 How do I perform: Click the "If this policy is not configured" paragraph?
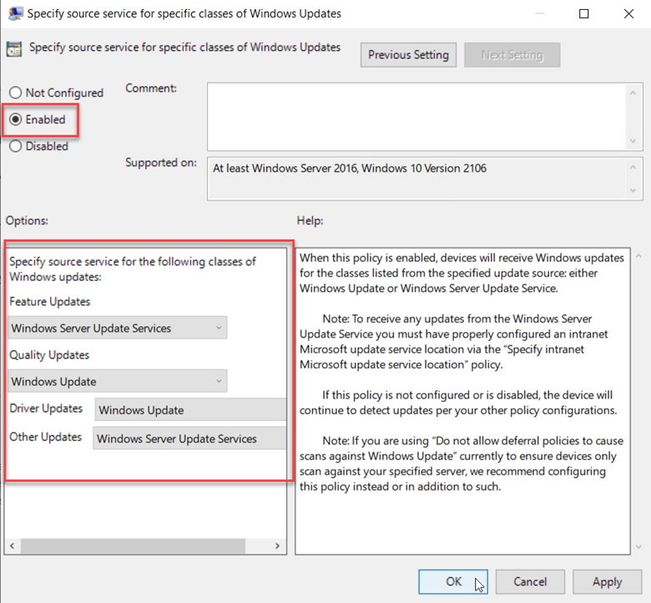[458, 403]
